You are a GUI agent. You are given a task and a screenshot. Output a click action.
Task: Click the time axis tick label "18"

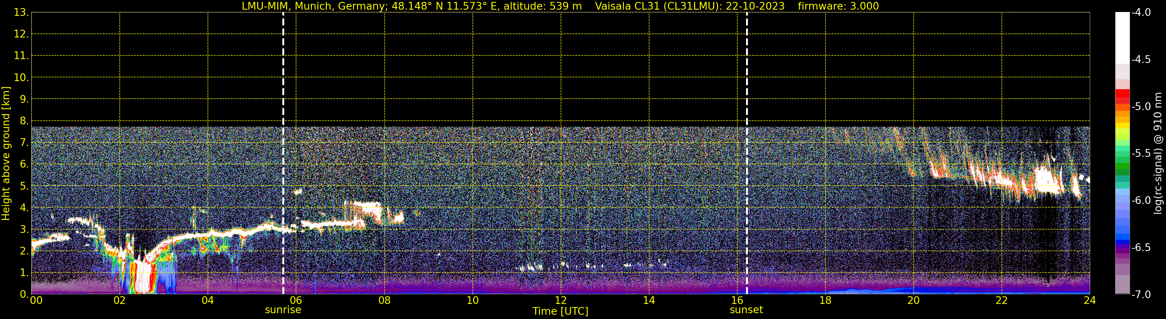coord(826,300)
